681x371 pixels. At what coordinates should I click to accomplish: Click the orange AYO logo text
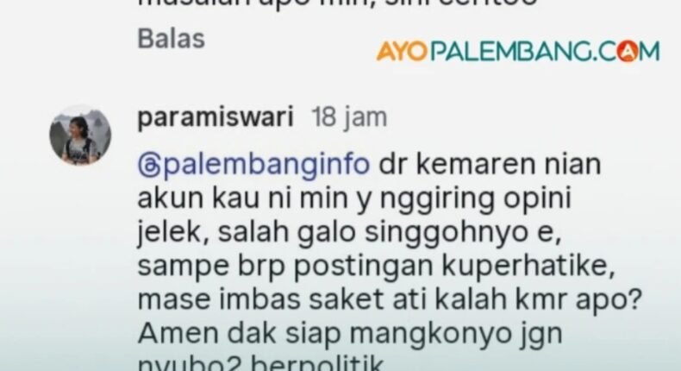point(402,51)
